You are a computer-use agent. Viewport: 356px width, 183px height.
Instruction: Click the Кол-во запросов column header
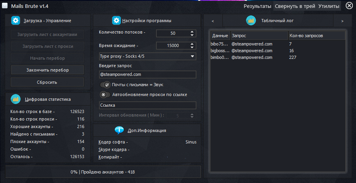tap(316, 36)
